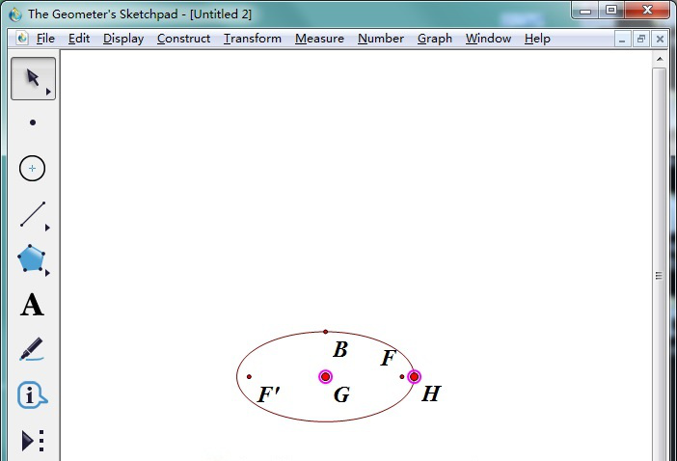Minimize the Geometer's Sketchpad application window
Image resolution: width=677 pixels, height=461 pixels.
pos(585,11)
